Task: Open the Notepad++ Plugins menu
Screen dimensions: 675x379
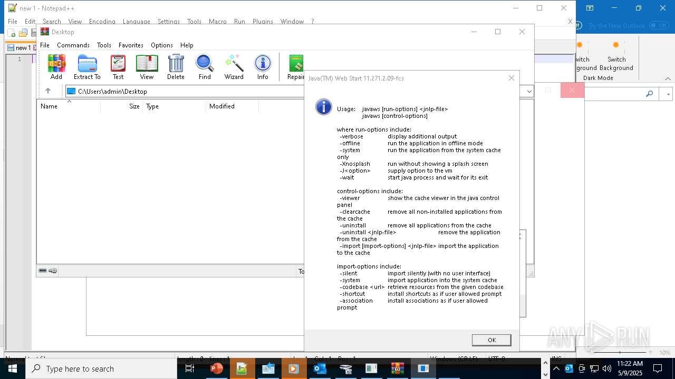Action: point(263,22)
